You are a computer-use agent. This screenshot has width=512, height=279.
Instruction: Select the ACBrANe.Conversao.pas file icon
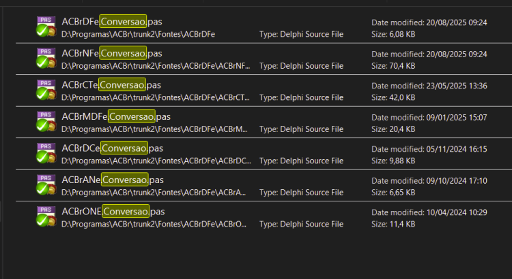[46, 184]
